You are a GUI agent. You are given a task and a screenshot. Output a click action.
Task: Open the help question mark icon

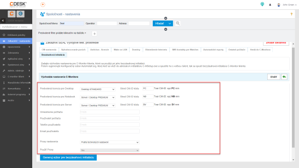click(x=292, y=14)
